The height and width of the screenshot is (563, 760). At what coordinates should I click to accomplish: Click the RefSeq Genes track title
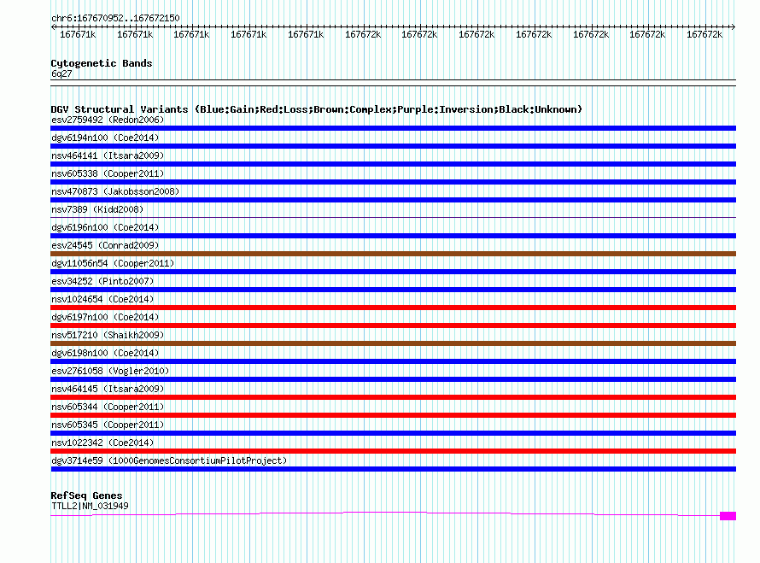tap(86, 496)
